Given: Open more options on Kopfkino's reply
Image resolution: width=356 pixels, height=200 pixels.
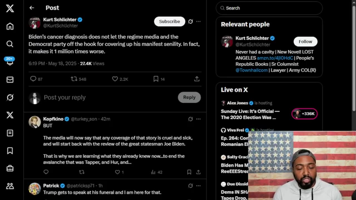Looking at the screenshot, I should pyautogui.click(x=198, y=119).
